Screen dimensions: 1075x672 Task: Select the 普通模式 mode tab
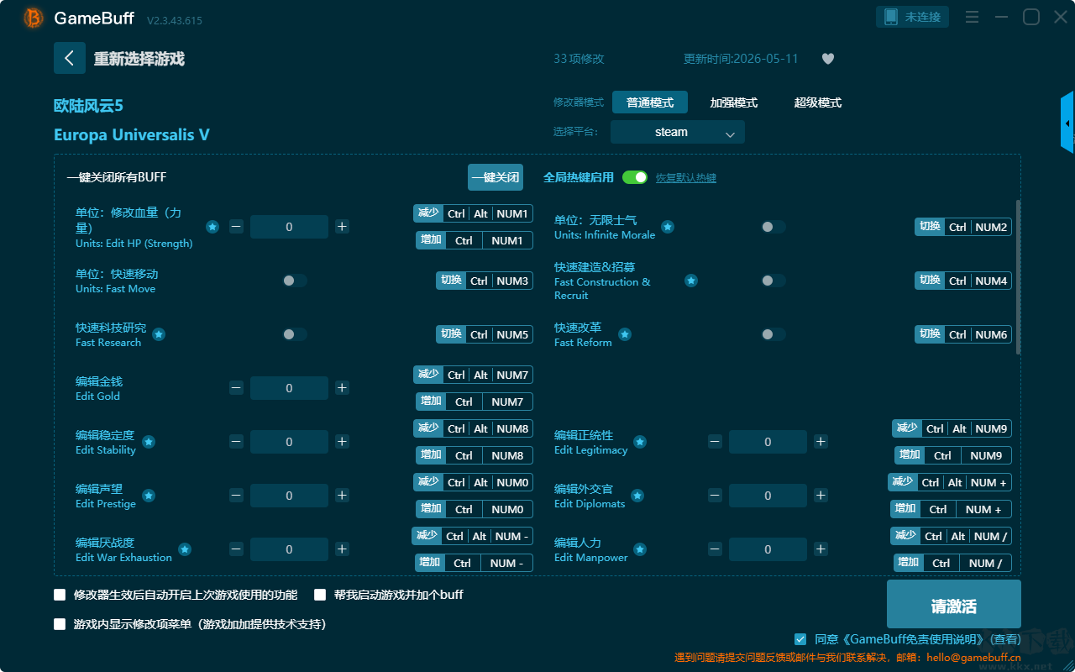point(650,102)
